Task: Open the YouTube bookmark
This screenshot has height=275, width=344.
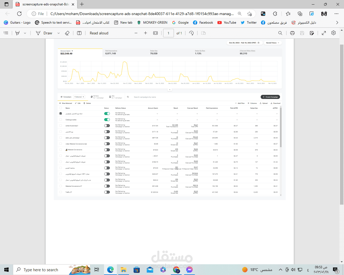Action: (227, 23)
